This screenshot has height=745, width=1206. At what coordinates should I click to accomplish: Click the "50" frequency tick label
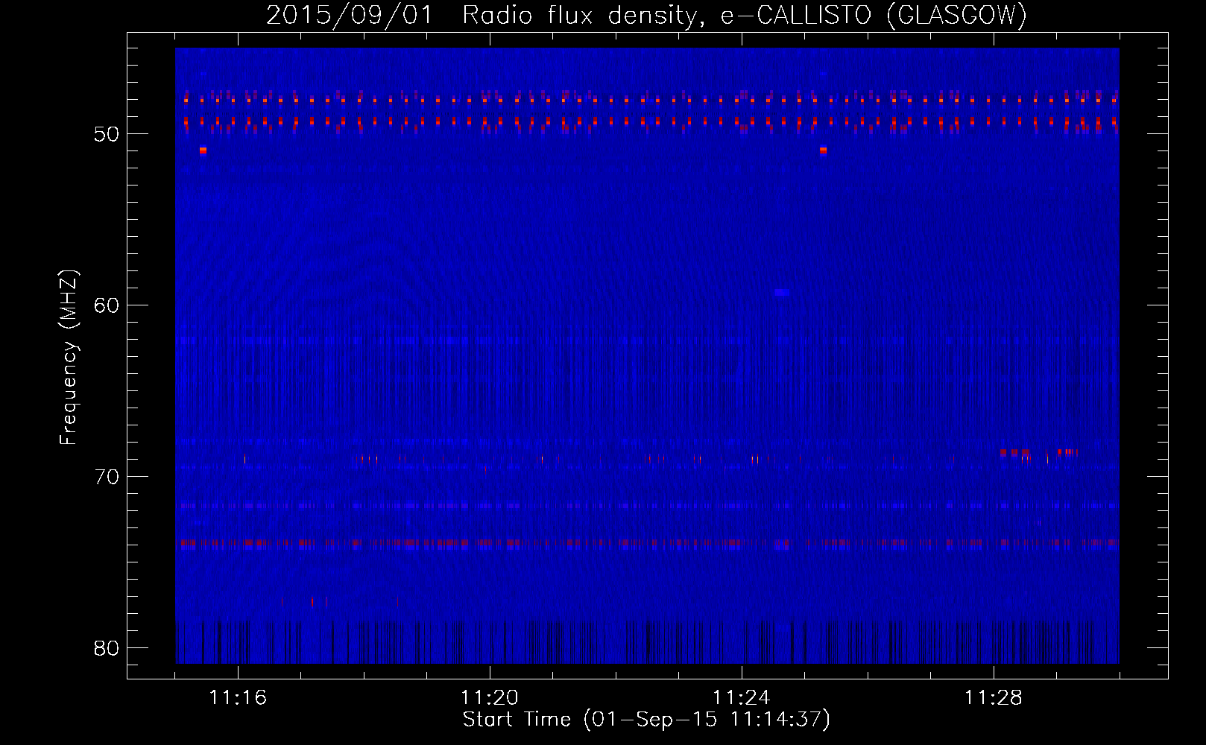pos(107,134)
